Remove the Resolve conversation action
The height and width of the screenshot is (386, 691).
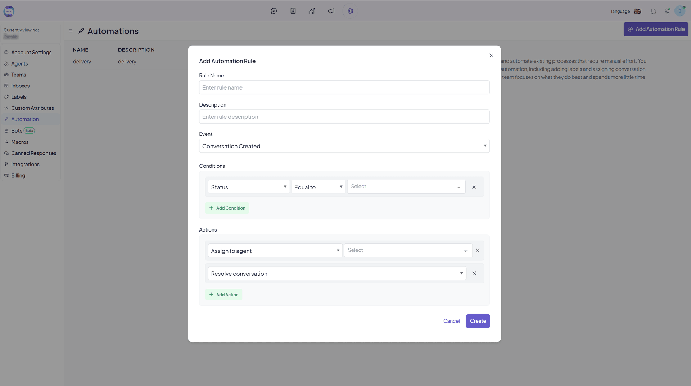[474, 273]
